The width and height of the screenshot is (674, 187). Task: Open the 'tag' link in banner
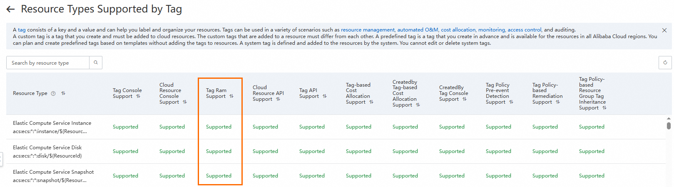tap(22, 30)
